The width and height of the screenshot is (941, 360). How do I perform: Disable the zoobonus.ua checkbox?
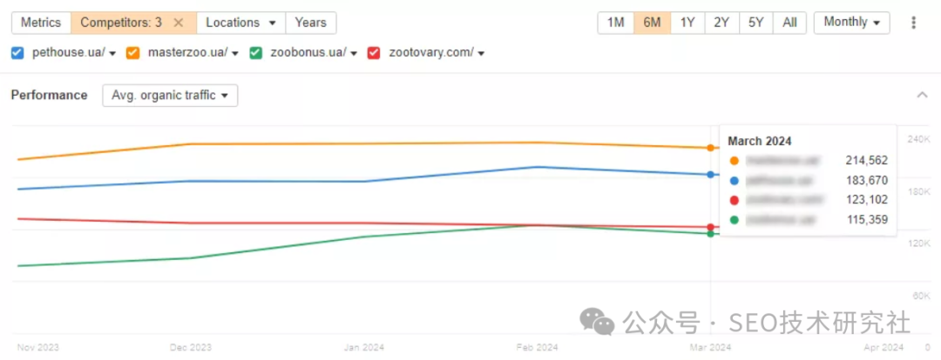(x=256, y=53)
